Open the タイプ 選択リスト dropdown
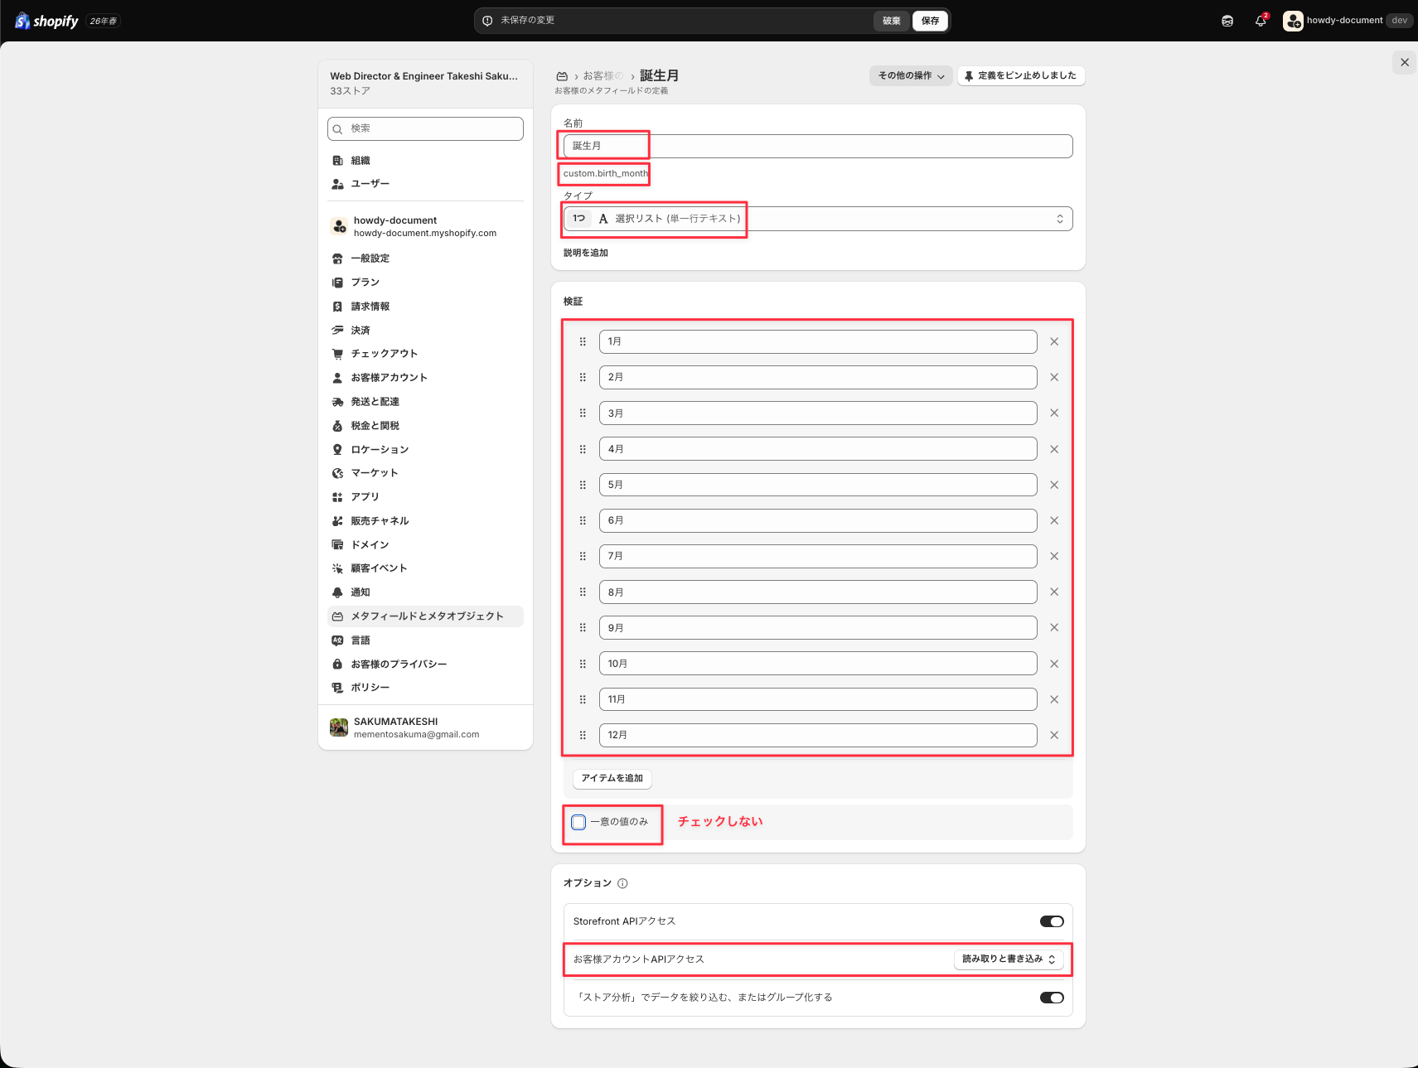The height and width of the screenshot is (1068, 1418). (x=818, y=219)
